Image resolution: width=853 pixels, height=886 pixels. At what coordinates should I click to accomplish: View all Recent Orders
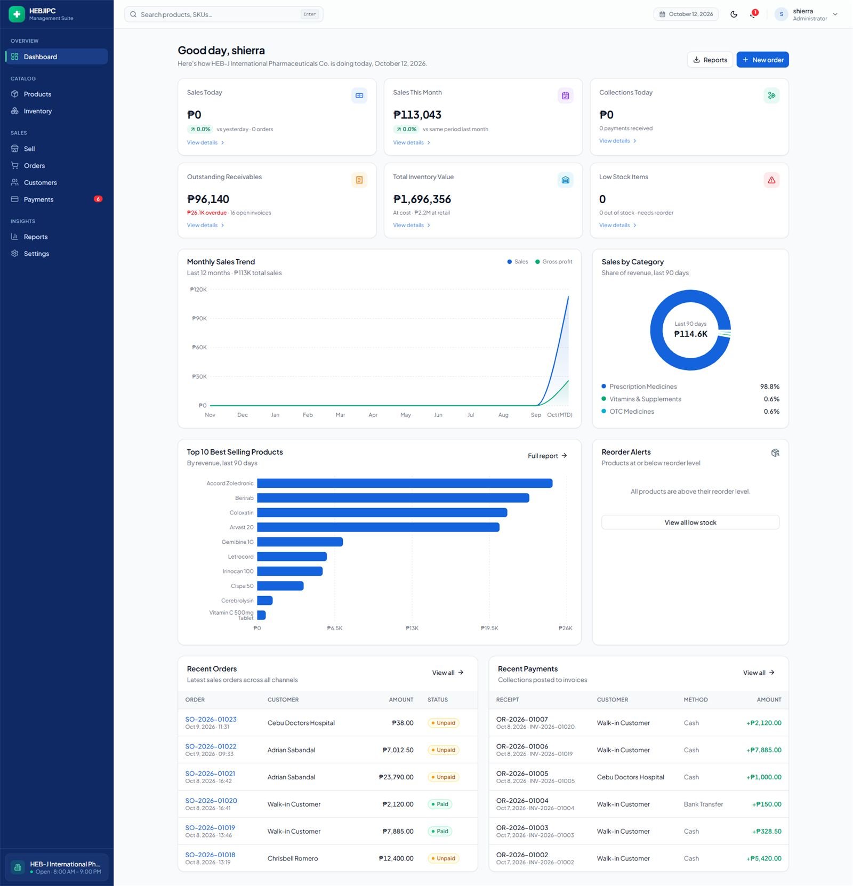click(448, 673)
